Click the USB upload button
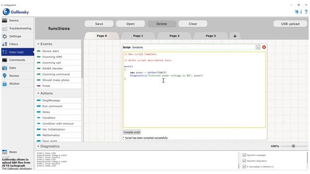 [x=290, y=24]
